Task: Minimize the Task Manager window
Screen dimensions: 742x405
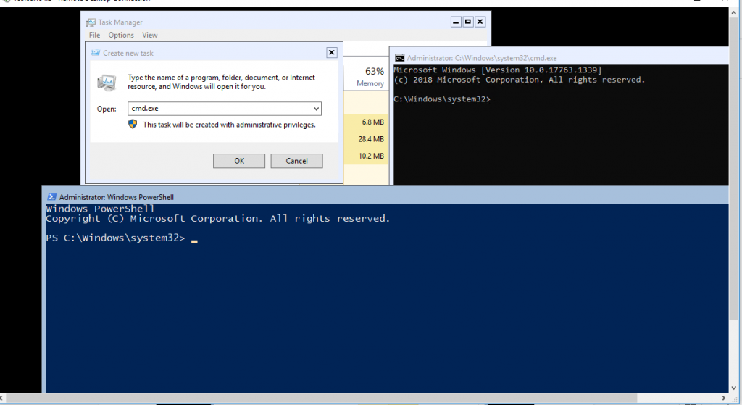Action: click(x=456, y=22)
